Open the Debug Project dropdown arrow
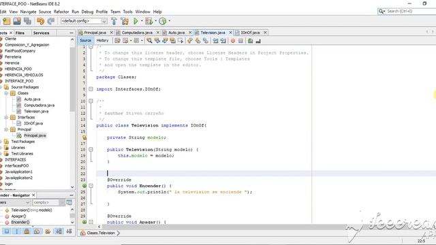Image resolution: width=436 pixels, height=245 pixels. click(155, 21)
